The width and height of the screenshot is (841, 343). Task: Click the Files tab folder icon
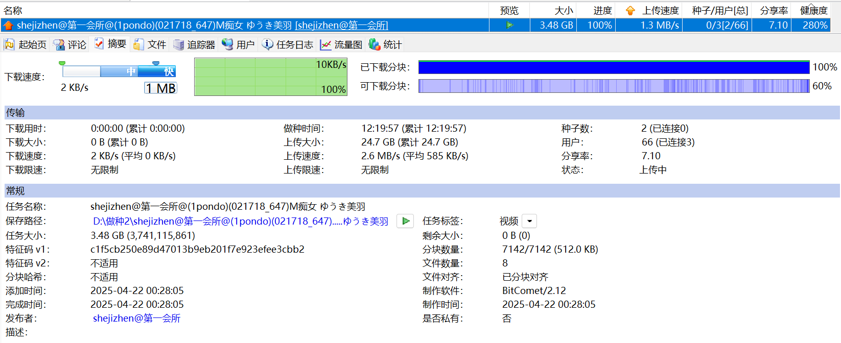tap(138, 45)
